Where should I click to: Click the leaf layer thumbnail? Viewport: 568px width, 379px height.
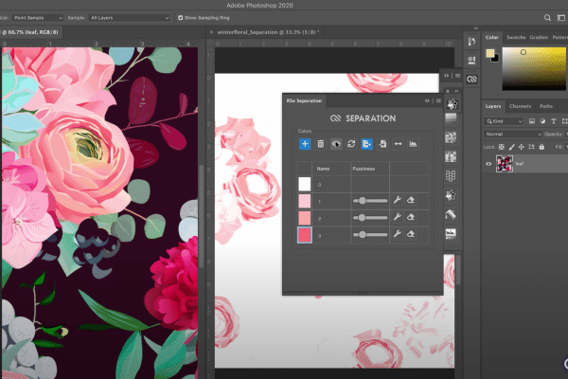506,164
